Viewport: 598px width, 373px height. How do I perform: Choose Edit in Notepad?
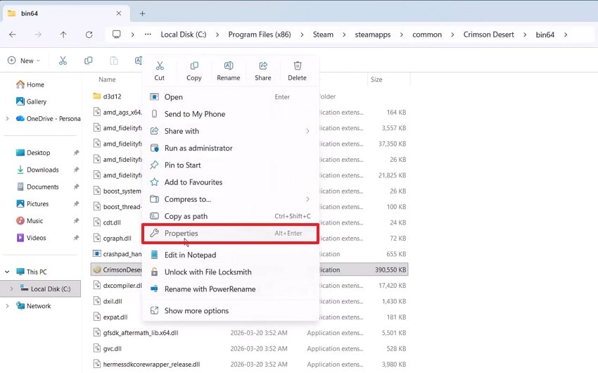[x=230, y=255]
